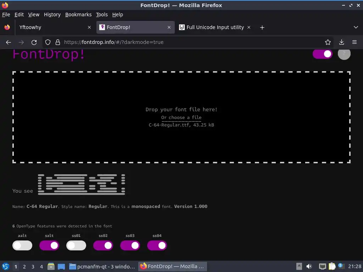Viewport: 363px width, 272px height.
Task: Enable the aalt OpenType feature
Action: 22,245
